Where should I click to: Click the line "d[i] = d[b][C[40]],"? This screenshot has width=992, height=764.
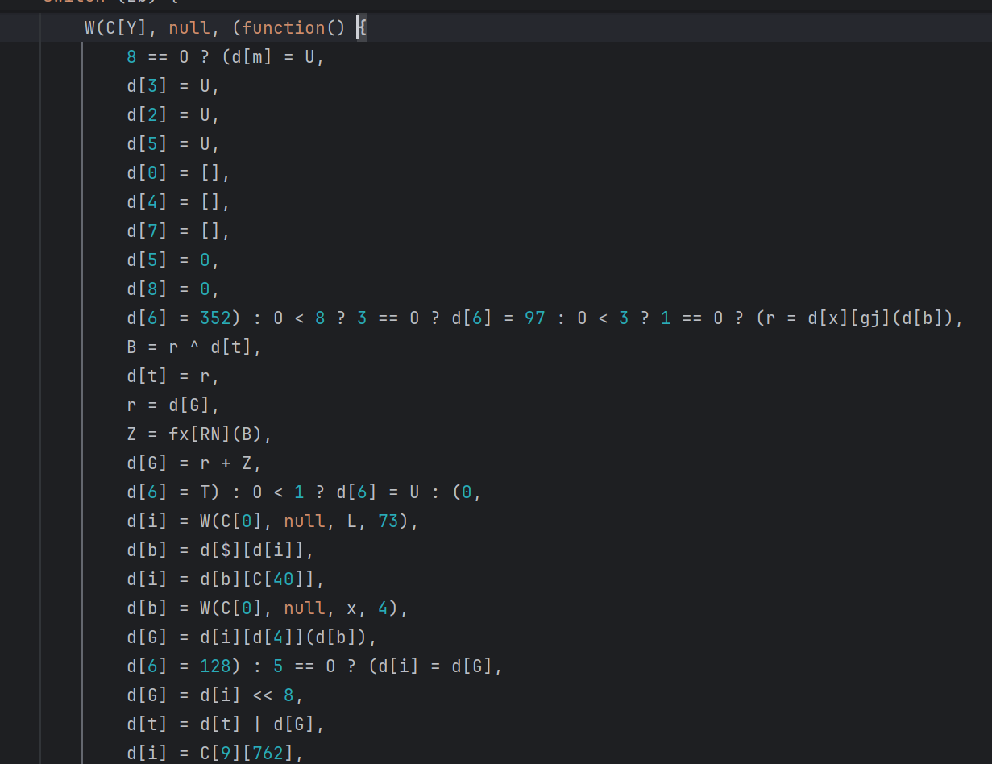click(x=226, y=579)
